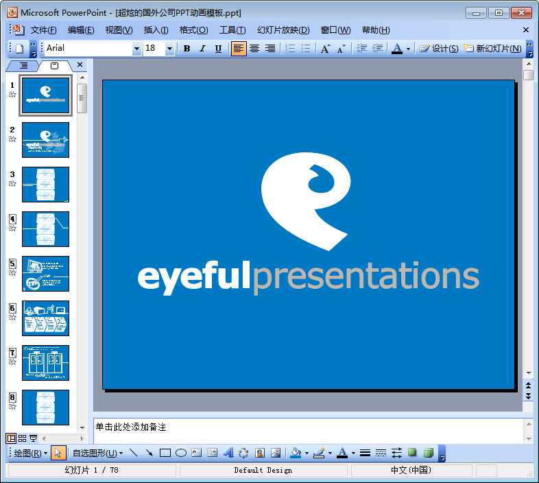The height and width of the screenshot is (483, 539).
Task: Open the 工具(T) menu
Action: click(232, 30)
